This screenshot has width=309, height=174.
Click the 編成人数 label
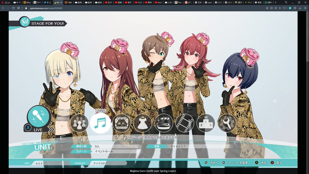point(81,146)
